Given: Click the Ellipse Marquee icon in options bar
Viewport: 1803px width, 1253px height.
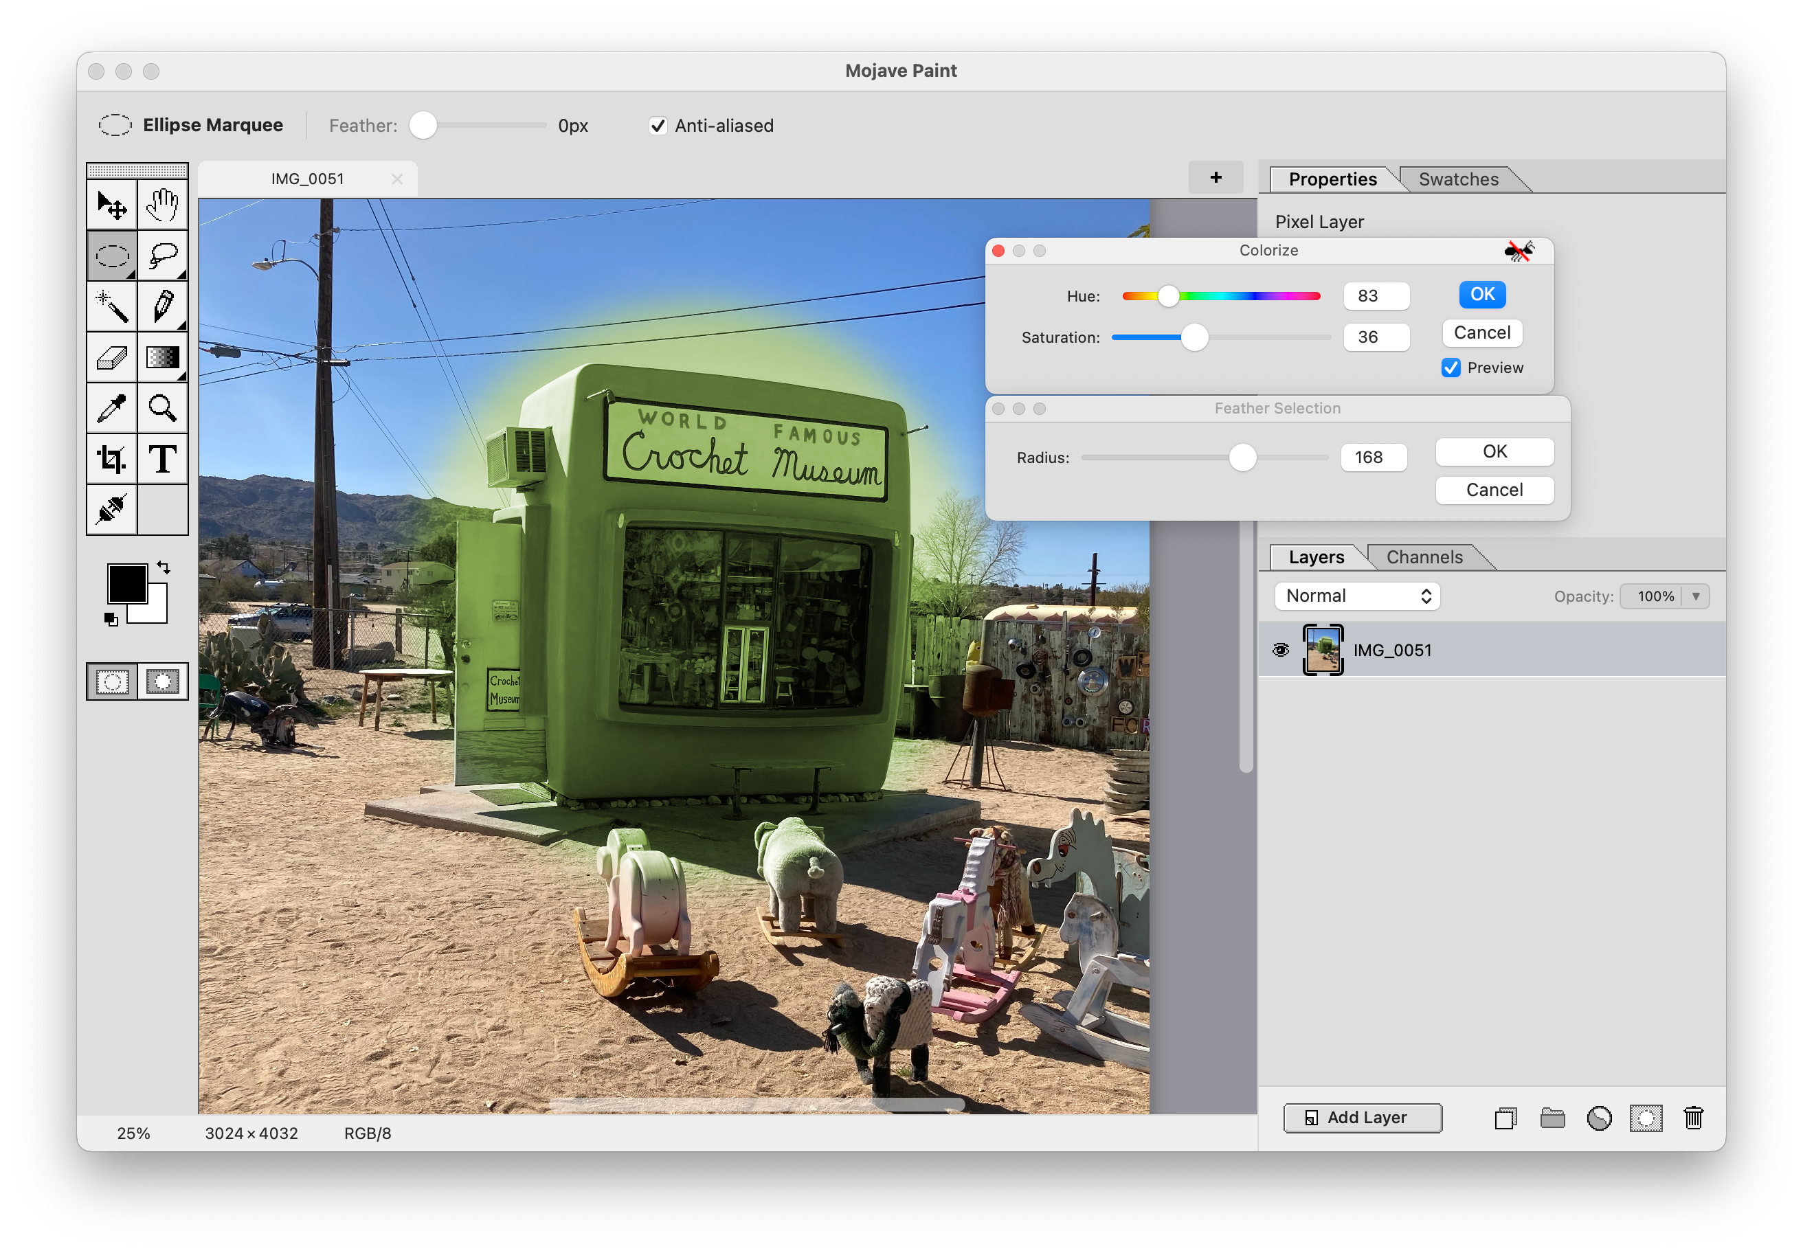Looking at the screenshot, I should [115, 126].
